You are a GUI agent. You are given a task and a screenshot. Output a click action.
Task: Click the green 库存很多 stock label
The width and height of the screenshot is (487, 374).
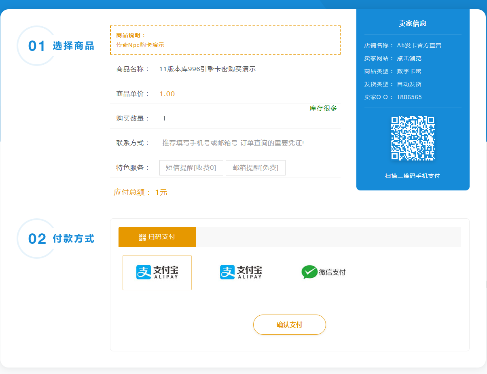click(323, 108)
